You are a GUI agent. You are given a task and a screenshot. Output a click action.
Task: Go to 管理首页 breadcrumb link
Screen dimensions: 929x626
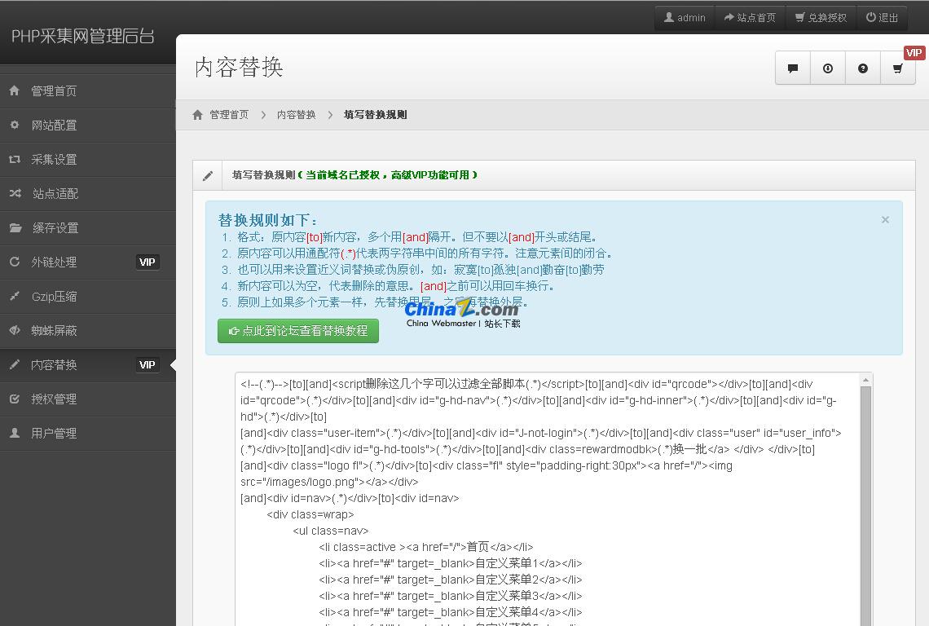229,114
